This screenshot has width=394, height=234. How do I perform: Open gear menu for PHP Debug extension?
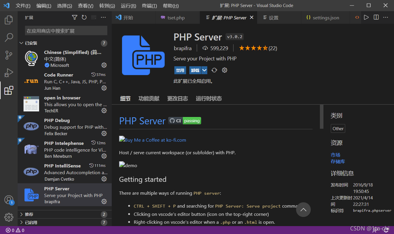coord(104,133)
